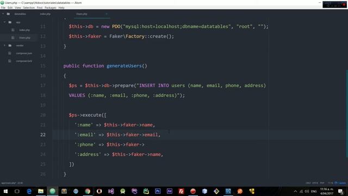Click line number 22 in the gutter
Image resolution: width=348 pixels, height=196 pixels.
[43, 134]
